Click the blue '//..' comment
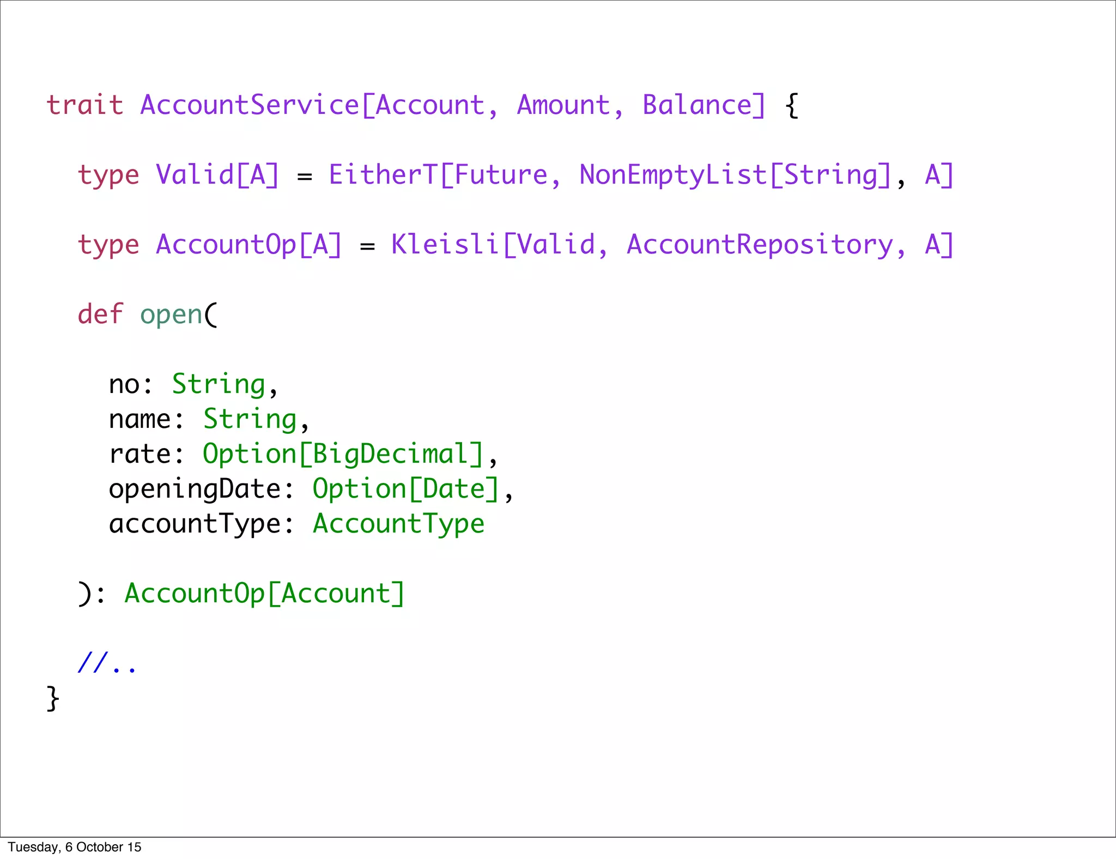The height and width of the screenshot is (859, 1116). coord(107,663)
